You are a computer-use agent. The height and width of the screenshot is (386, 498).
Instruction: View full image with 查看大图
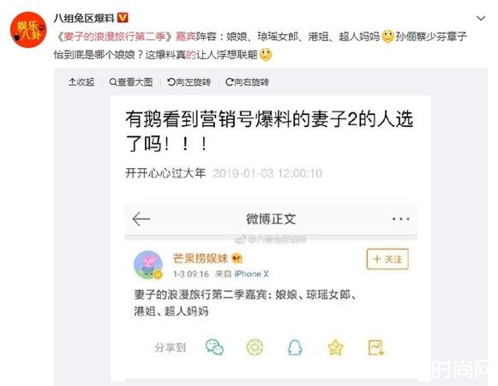click(131, 82)
